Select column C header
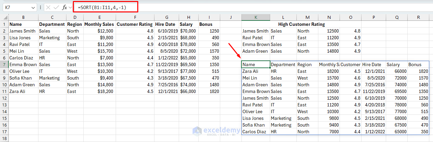Screen dimensions: 433x142 pos(52,17)
